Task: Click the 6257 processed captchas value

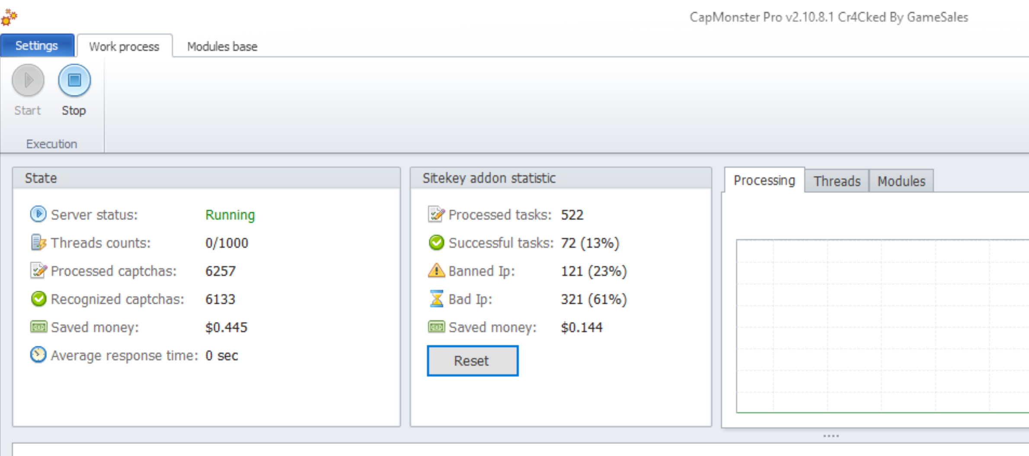Action: [x=220, y=271]
